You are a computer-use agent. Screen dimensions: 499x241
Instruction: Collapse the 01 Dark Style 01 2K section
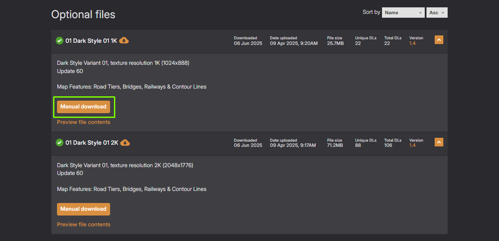click(x=439, y=142)
